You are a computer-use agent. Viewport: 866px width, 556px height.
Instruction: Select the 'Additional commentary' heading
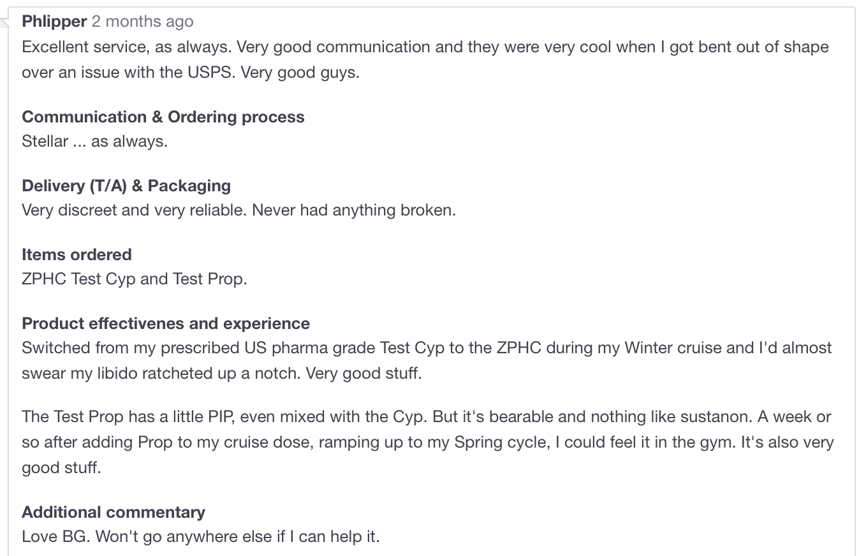114,512
